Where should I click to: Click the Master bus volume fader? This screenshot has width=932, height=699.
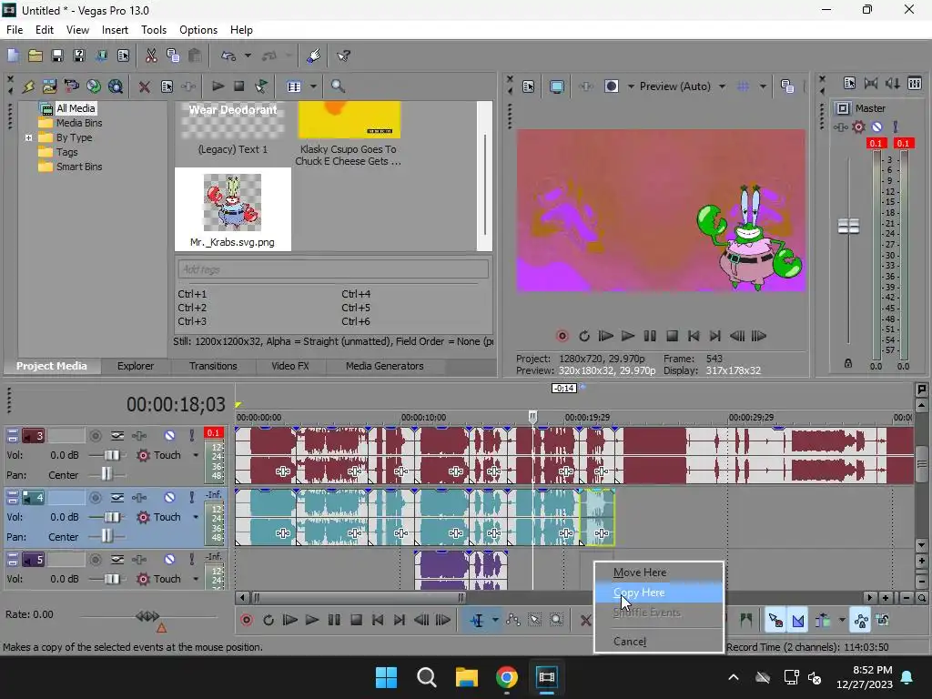[848, 226]
